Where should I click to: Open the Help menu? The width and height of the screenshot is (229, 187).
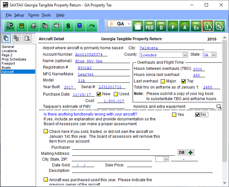[x=60, y=15]
